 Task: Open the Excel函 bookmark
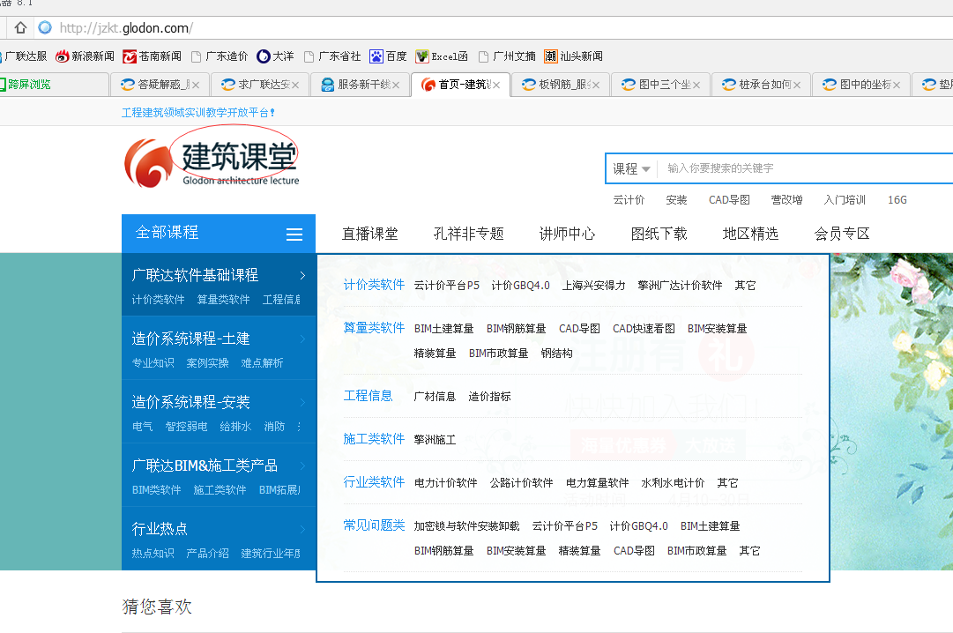442,56
